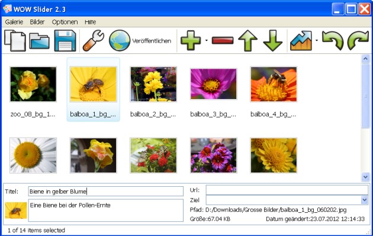Select the balboa_3_bg purple flower thumbnail
This screenshot has height=236, width=373.
[x=214, y=84]
